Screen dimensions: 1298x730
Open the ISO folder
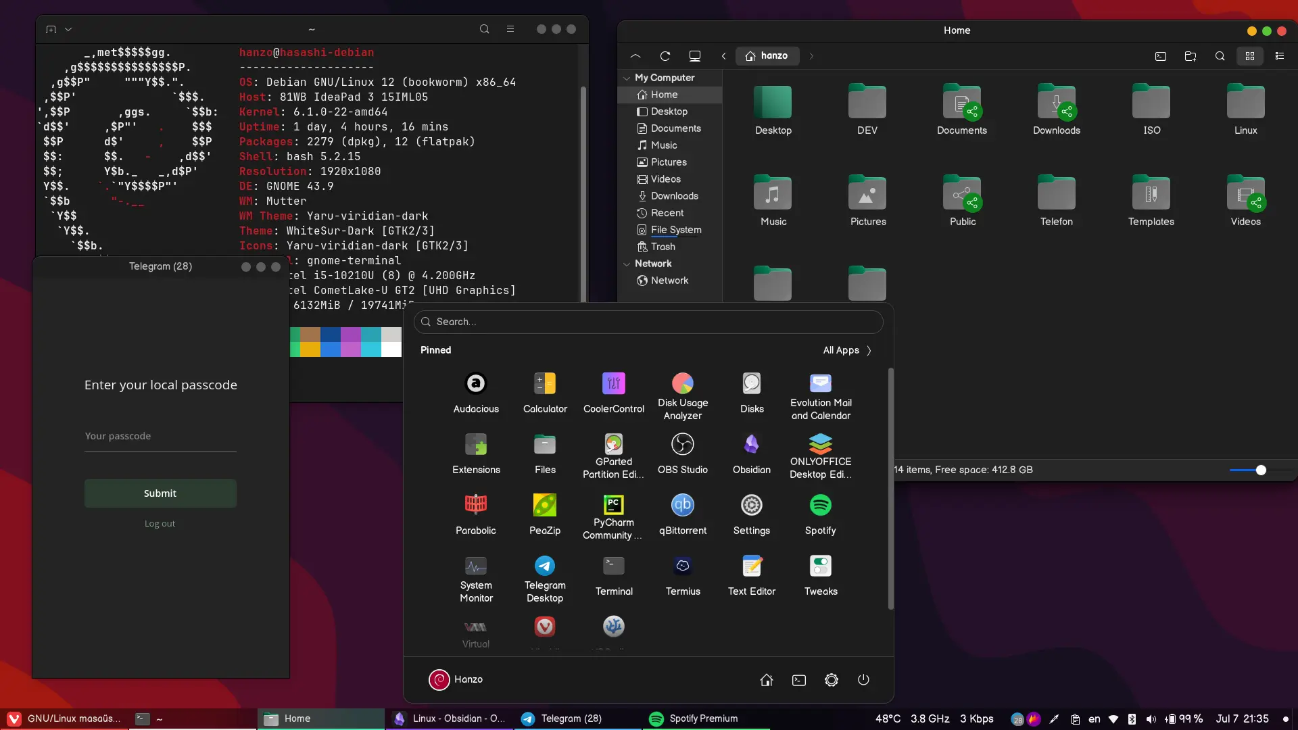[x=1151, y=109]
